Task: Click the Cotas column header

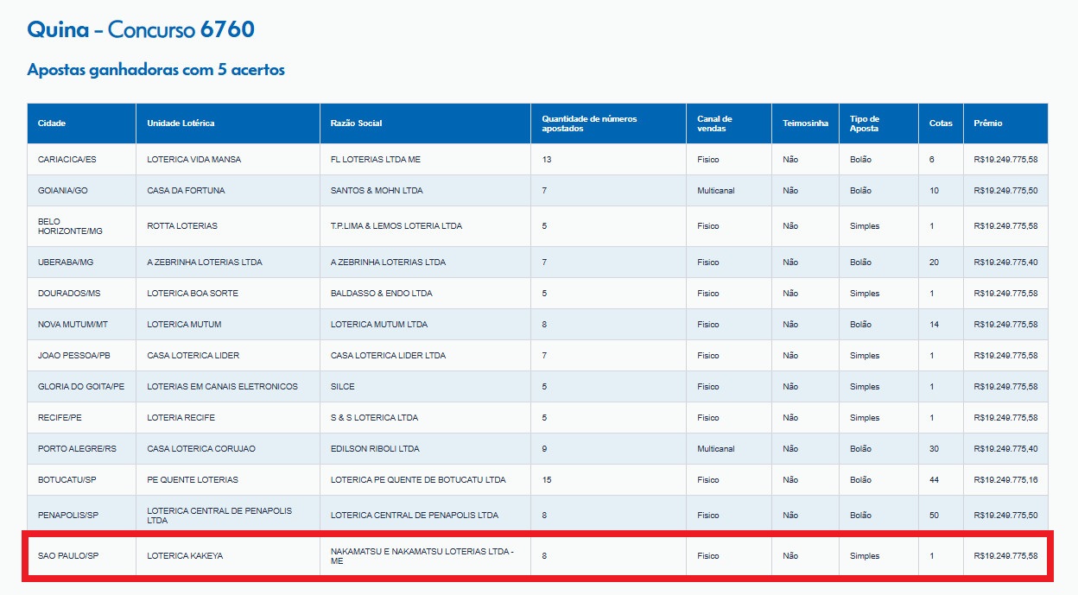Action: coord(941,123)
